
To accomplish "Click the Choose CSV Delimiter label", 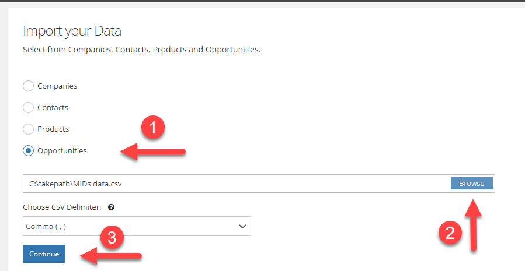I will [62, 207].
